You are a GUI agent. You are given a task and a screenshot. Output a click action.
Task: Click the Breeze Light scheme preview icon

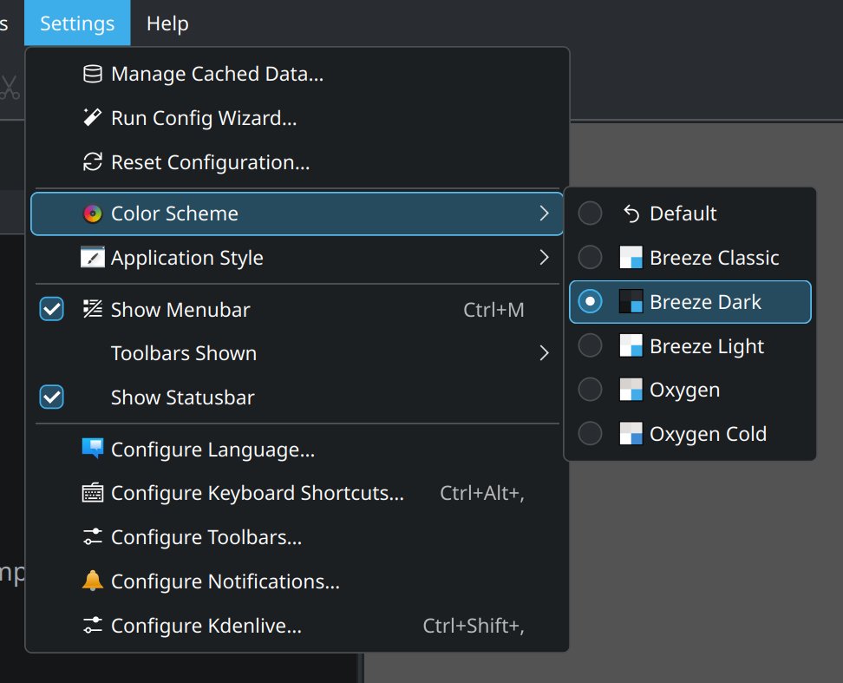631,345
